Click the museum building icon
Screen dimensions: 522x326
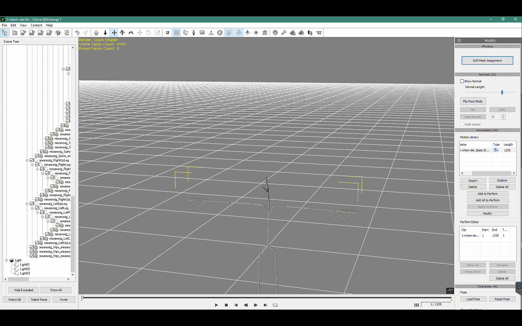[265, 33]
